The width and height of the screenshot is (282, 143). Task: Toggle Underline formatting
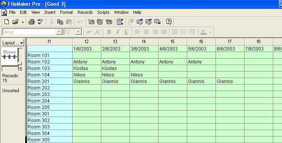tap(126, 32)
